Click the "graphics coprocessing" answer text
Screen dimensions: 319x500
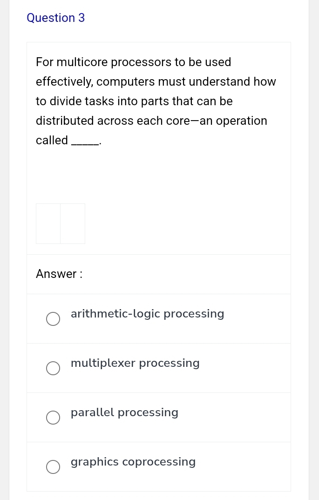click(x=133, y=462)
